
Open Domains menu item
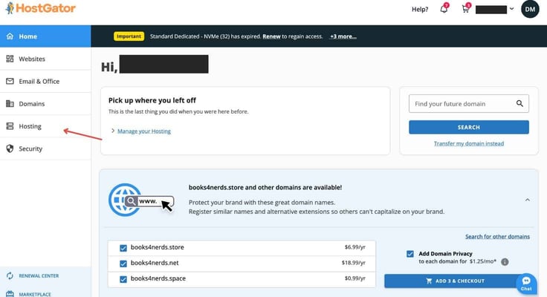(x=45, y=103)
